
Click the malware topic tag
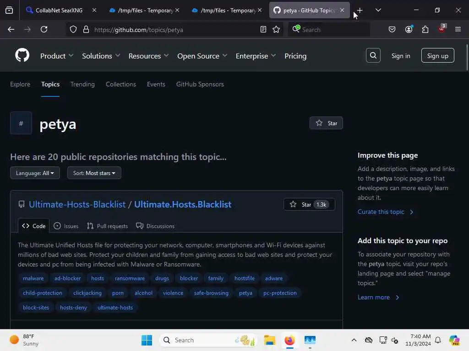pos(33,278)
